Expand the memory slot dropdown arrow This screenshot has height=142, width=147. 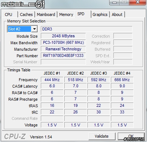[34, 29]
